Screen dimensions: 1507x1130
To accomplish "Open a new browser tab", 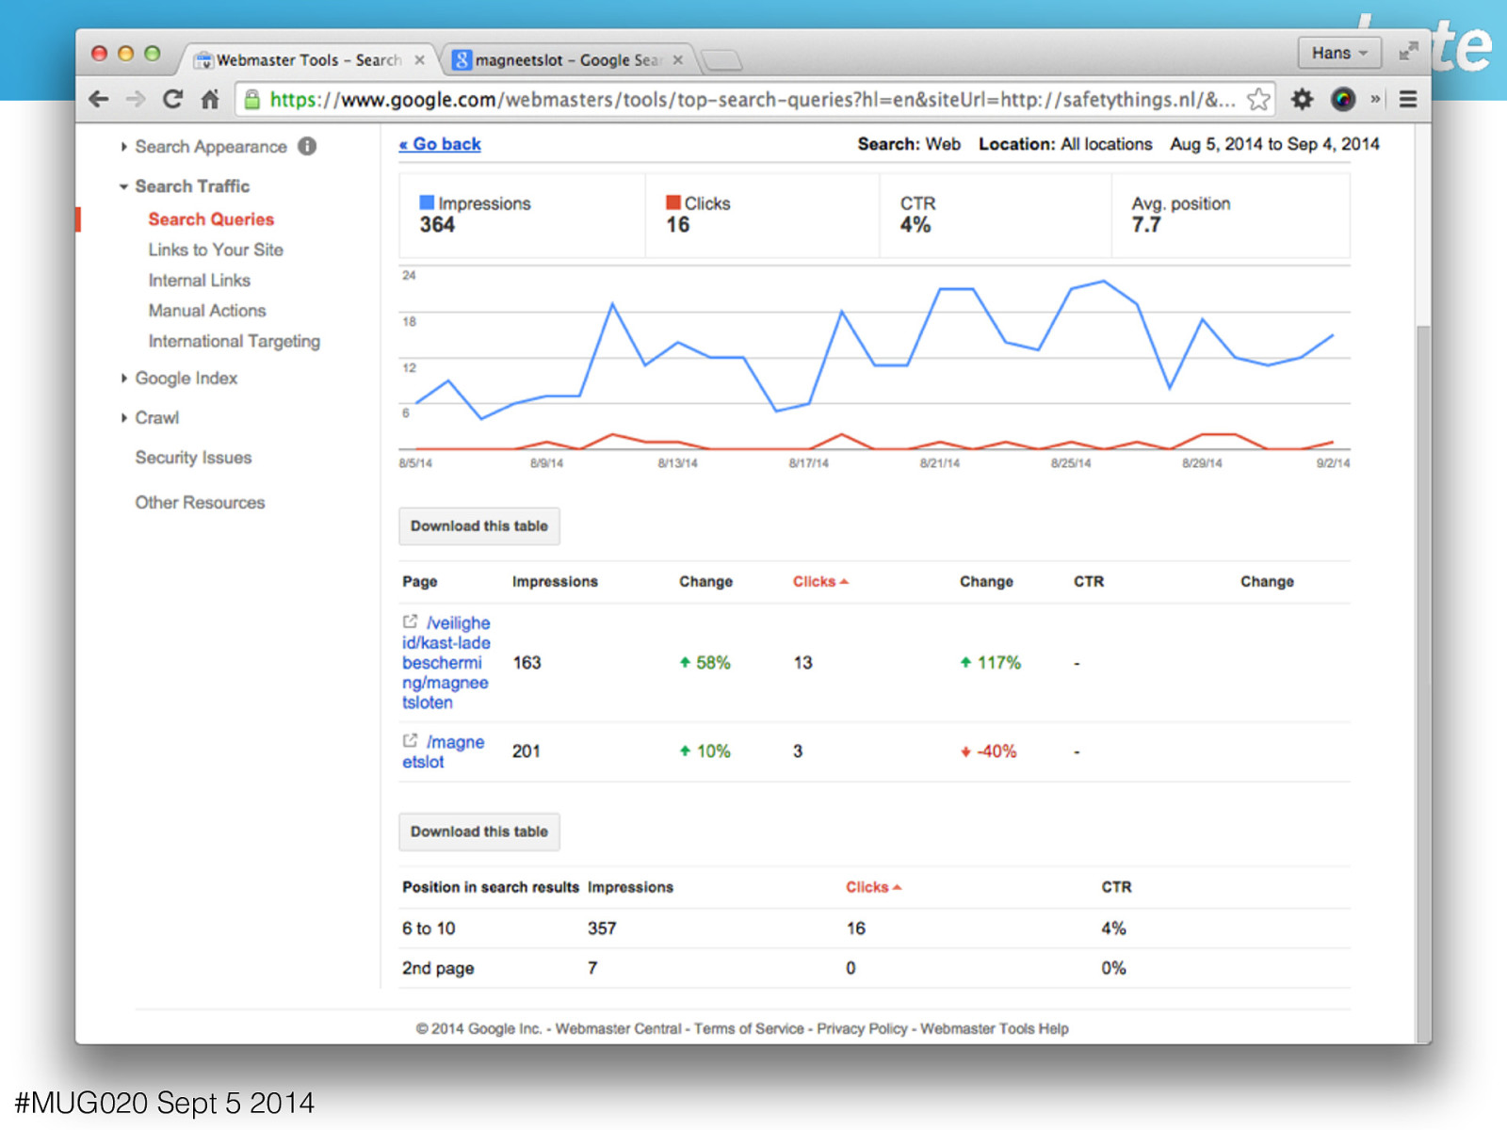I will click(x=722, y=60).
